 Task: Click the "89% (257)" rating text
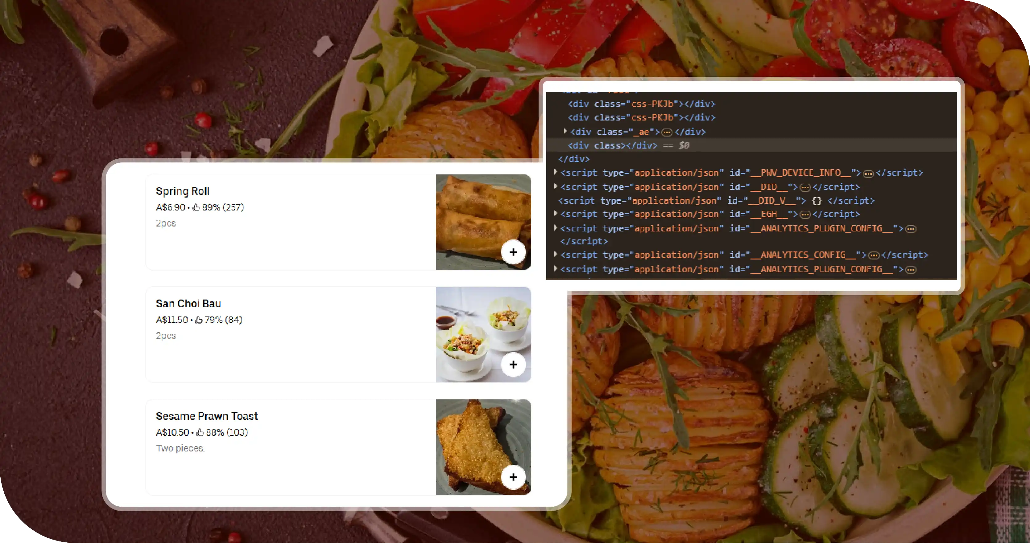click(x=223, y=207)
